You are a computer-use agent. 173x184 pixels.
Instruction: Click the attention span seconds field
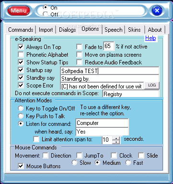click(x=107, y=140)
